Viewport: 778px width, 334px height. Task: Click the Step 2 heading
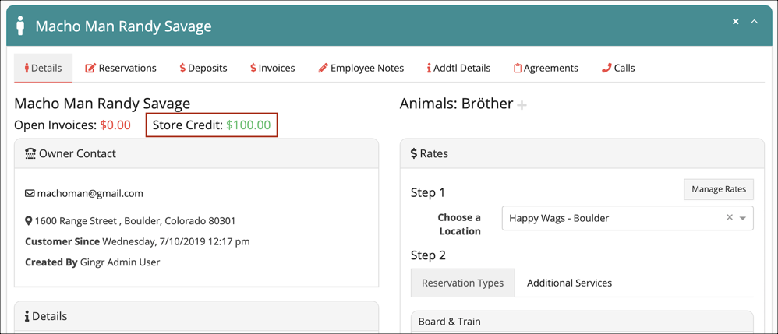[428, 255]
